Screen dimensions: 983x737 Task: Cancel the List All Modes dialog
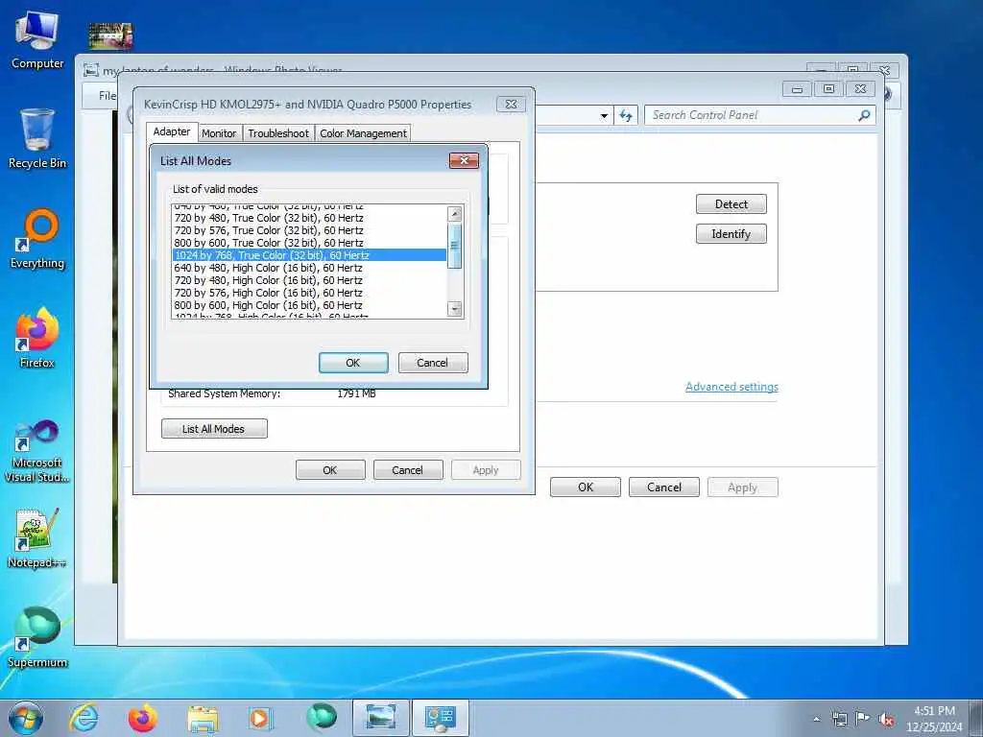[433, 363]
